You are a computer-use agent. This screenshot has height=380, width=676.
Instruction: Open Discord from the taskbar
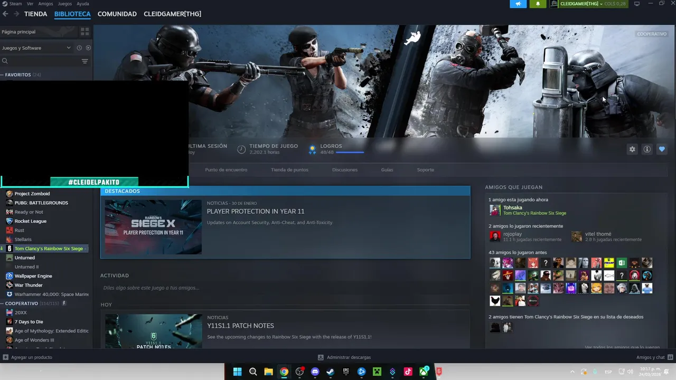coord(315,372)
